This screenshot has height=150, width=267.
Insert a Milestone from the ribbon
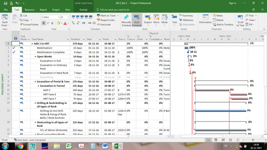click(186, 20)
